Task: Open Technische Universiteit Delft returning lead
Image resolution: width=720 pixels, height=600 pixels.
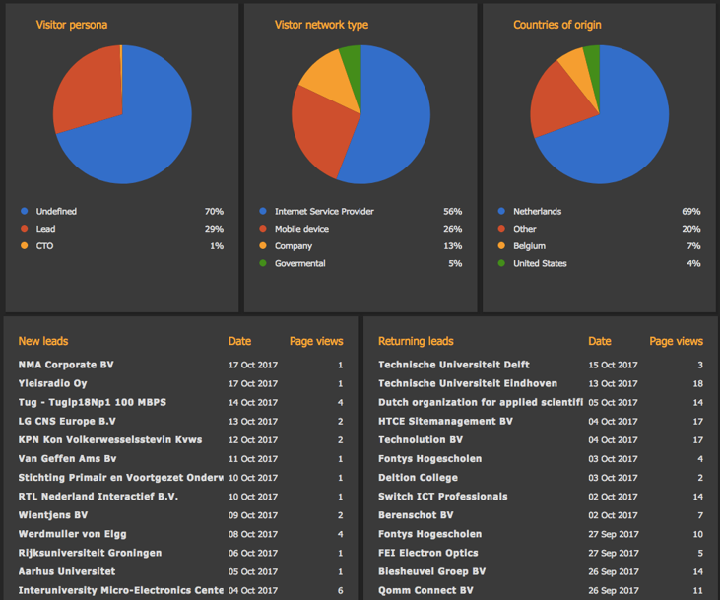Action: pyautogui.click(x=454, y=365)
